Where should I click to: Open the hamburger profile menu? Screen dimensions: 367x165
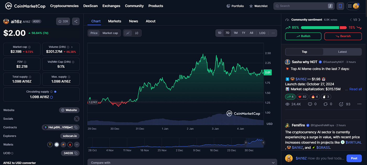353,6
